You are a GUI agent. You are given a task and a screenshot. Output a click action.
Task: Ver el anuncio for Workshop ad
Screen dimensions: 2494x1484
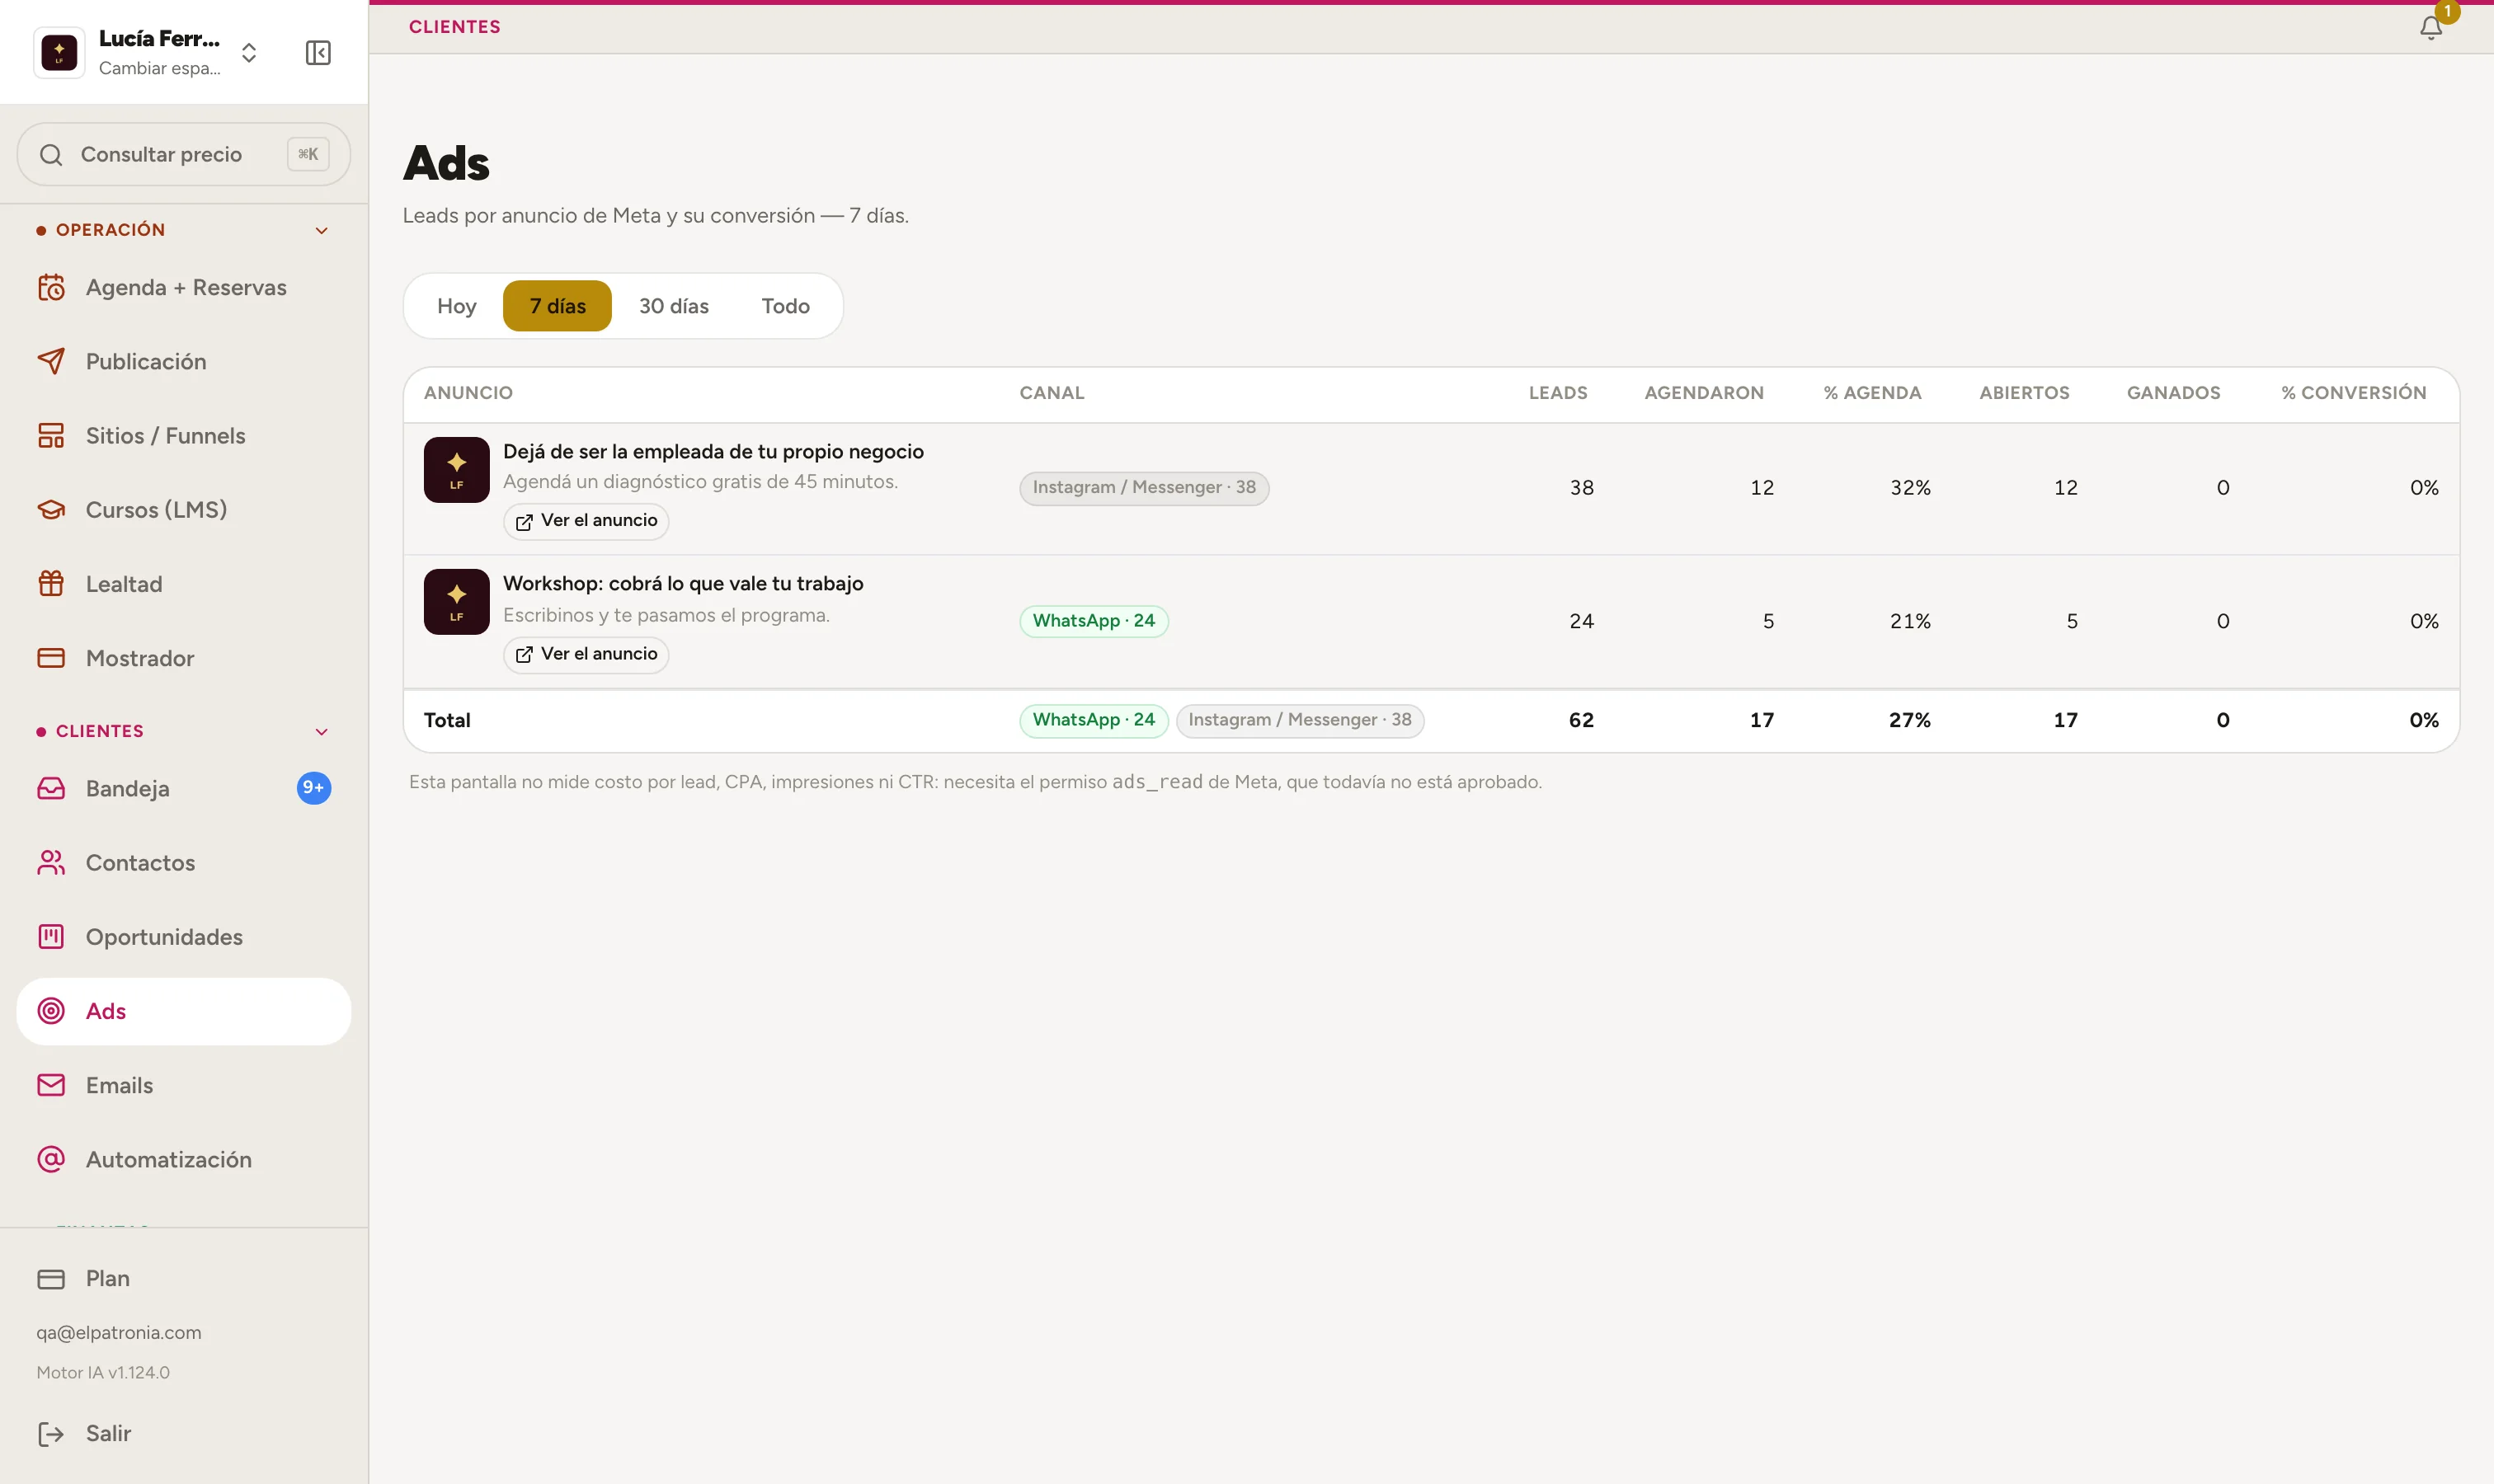pyautogui.click(x=586, y=654)
